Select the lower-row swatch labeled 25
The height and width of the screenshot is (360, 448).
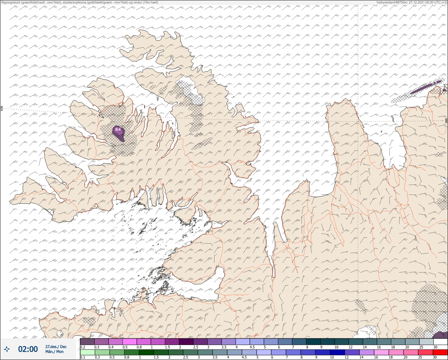coord(426,352)
